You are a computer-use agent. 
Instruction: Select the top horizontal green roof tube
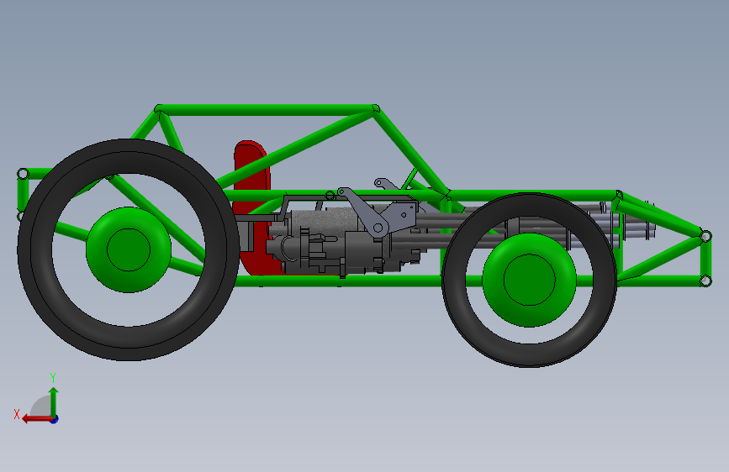267,110
